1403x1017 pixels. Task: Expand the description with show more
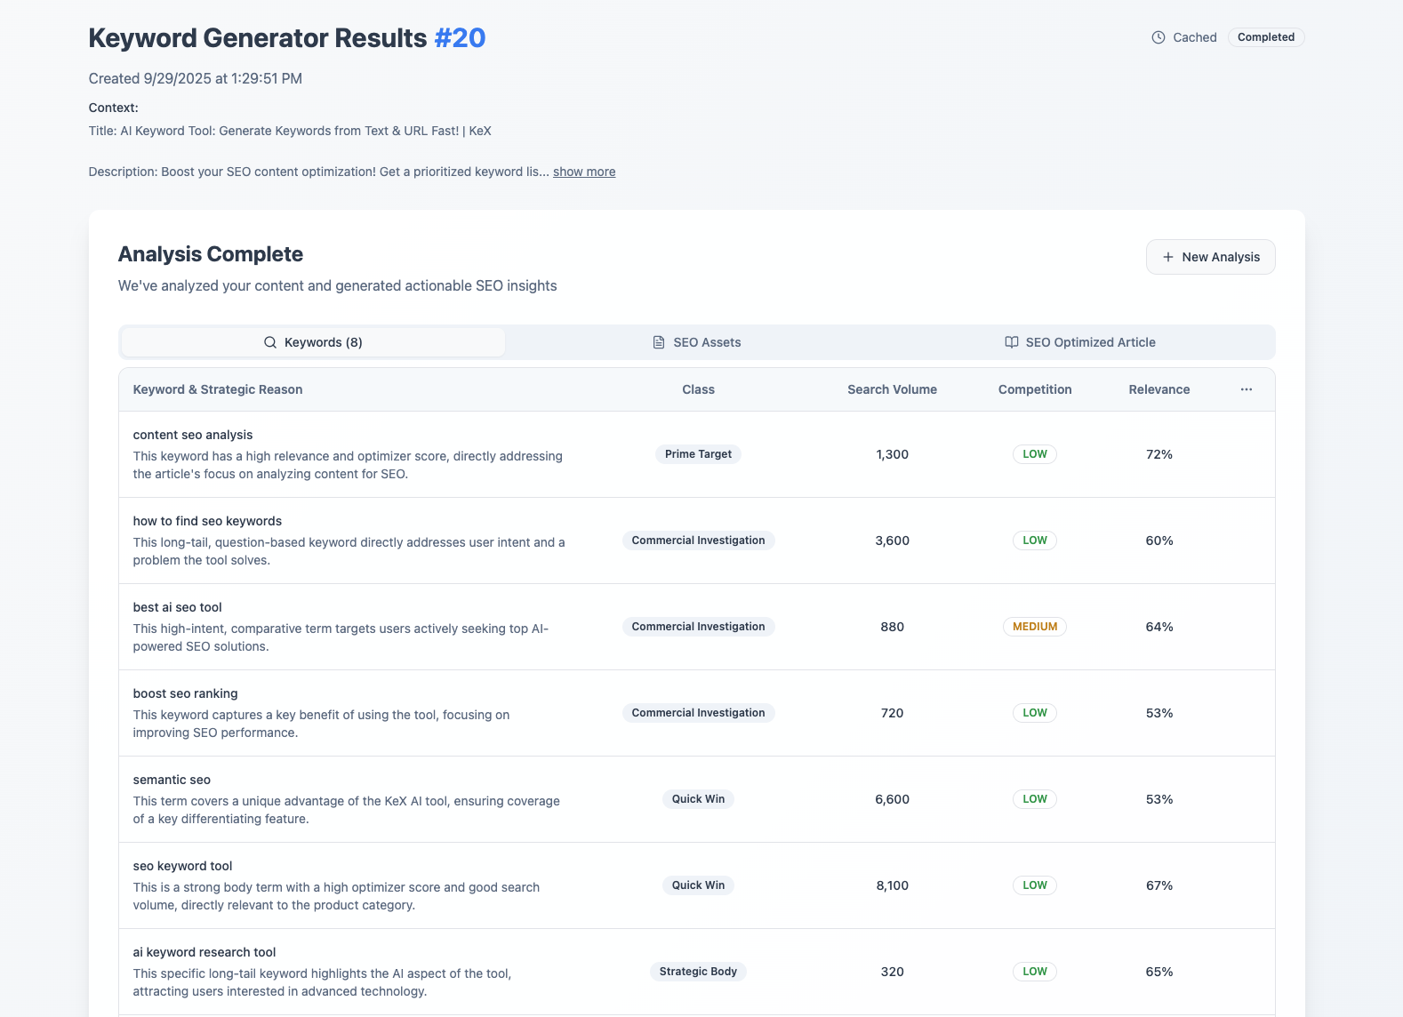[584, 171]
